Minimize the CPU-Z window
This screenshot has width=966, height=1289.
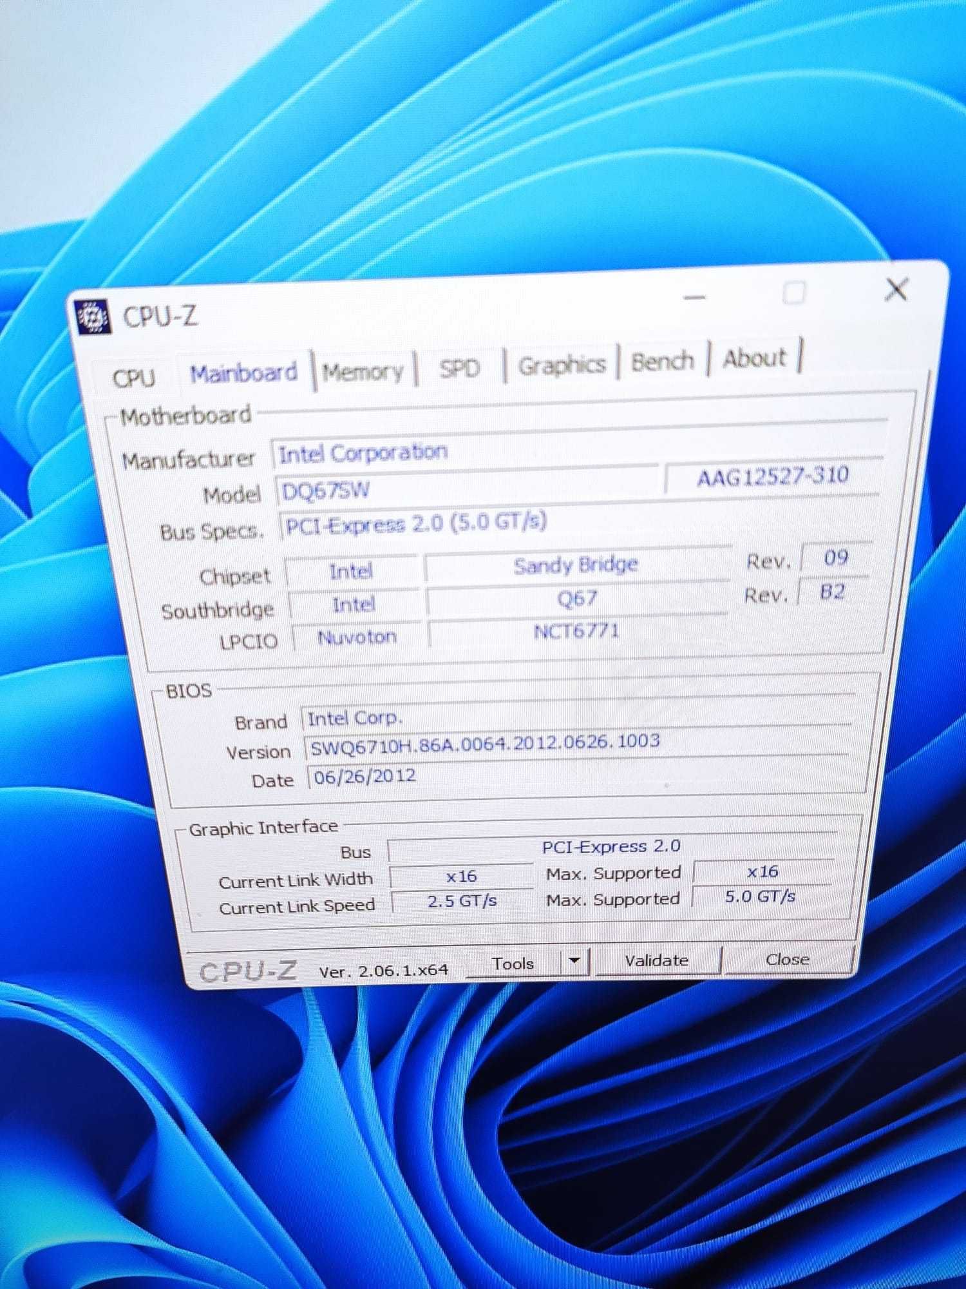click(x=694, y=298)
